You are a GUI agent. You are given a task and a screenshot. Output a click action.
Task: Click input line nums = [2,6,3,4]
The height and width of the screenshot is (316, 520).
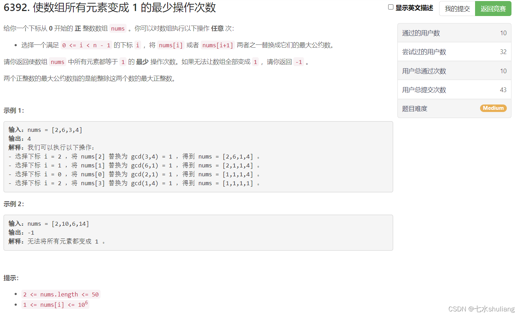coord(45,130)
